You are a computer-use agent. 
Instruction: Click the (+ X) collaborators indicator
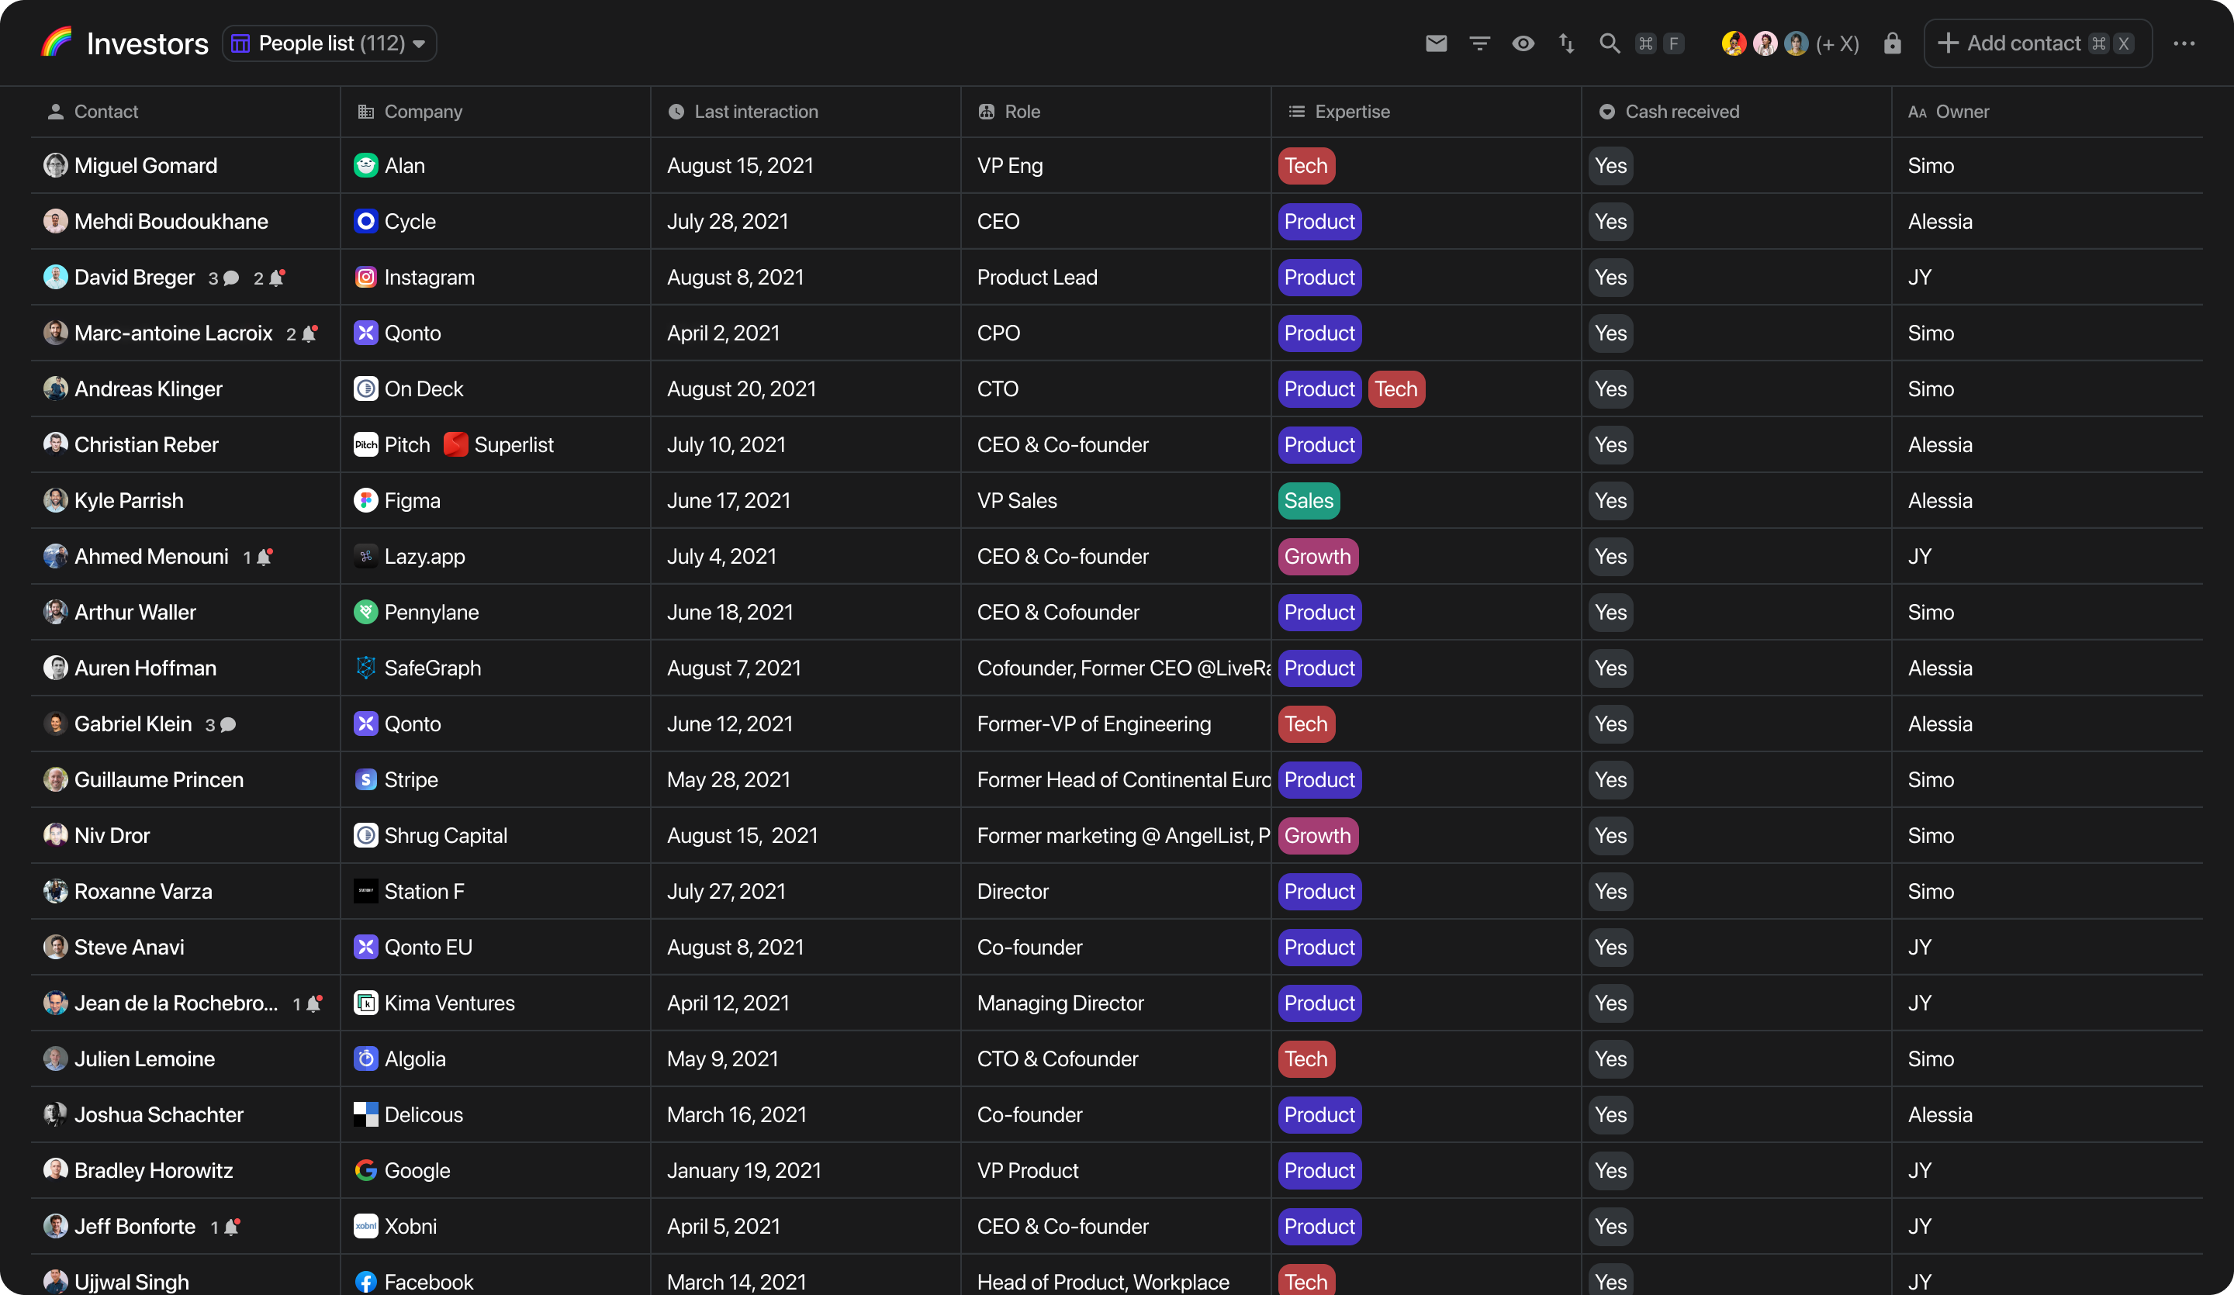1838,43
